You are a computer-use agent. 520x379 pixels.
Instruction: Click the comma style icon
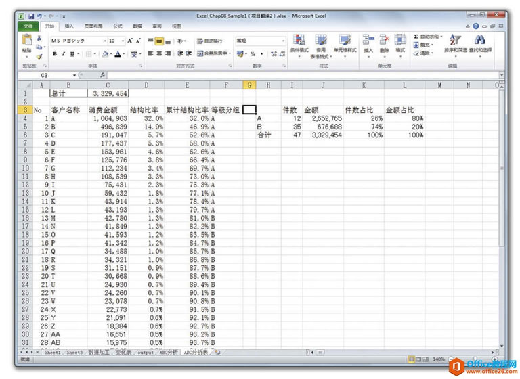coord(261,53)
